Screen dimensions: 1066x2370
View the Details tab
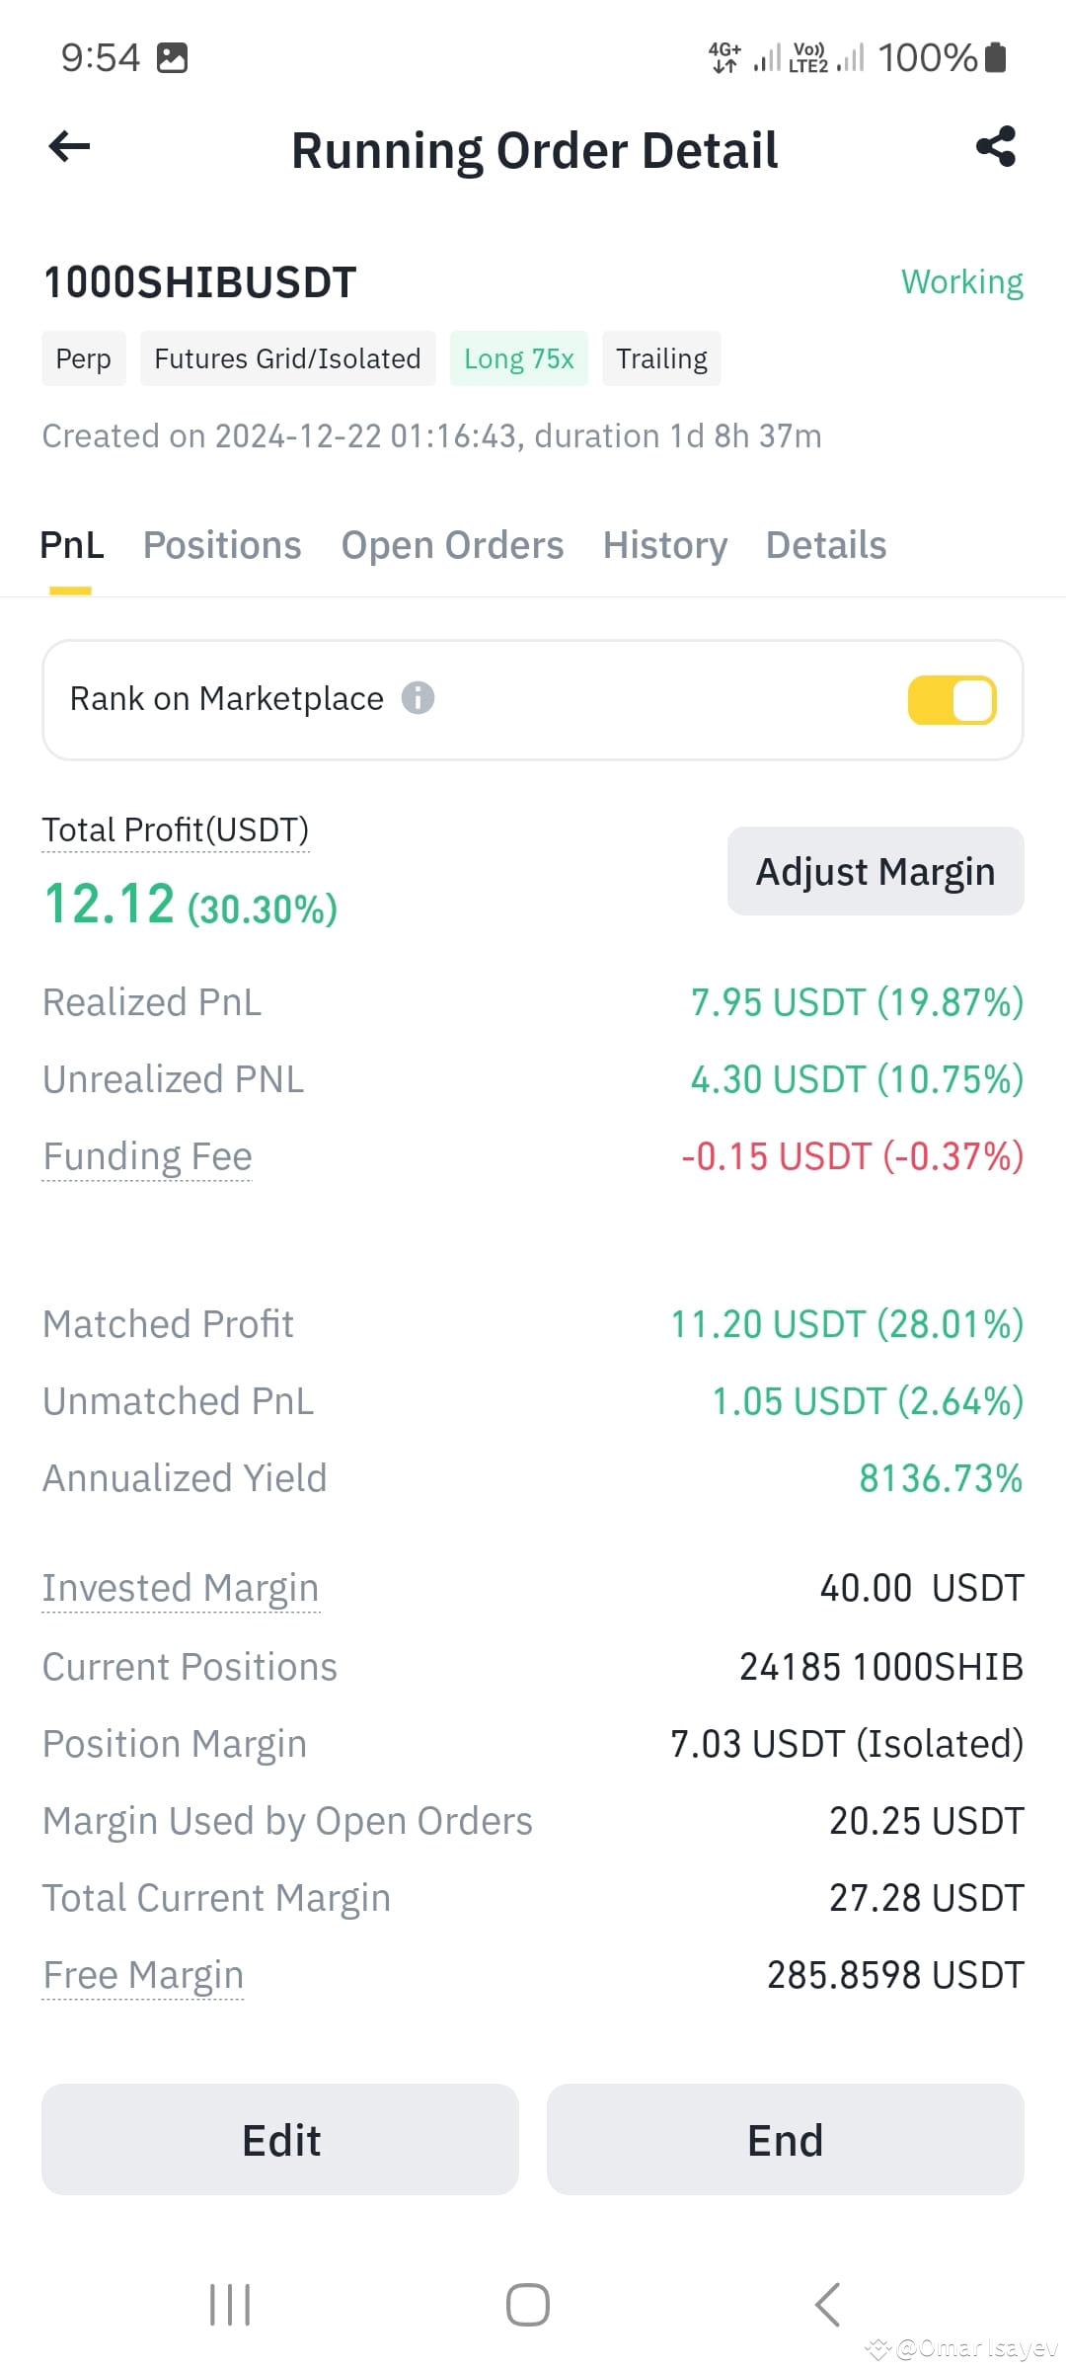[826, 545]
